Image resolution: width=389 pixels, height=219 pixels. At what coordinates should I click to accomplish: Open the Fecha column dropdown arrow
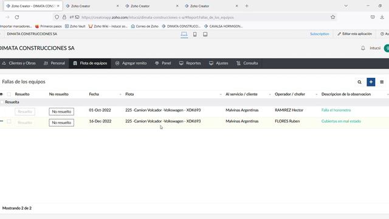coord(120,94)
